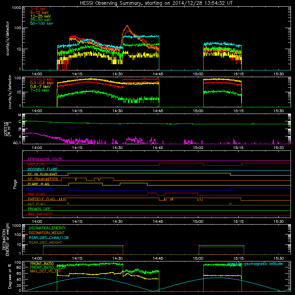295x295 pixels.
Task: Select the 6-12 keV legend label
Action: click(39, 13)
